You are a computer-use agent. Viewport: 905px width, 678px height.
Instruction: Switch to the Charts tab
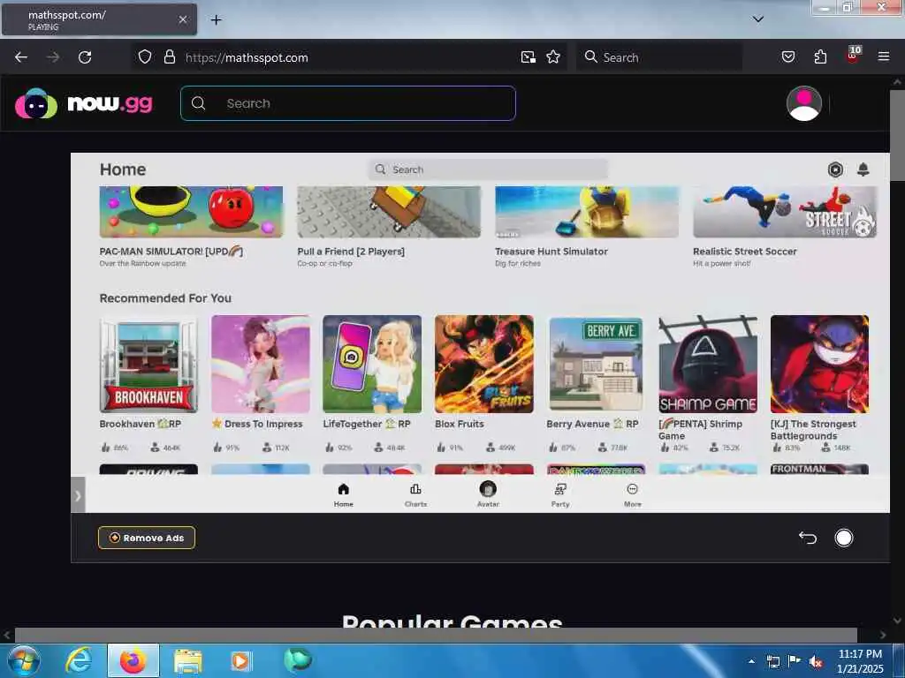point(415,494)
